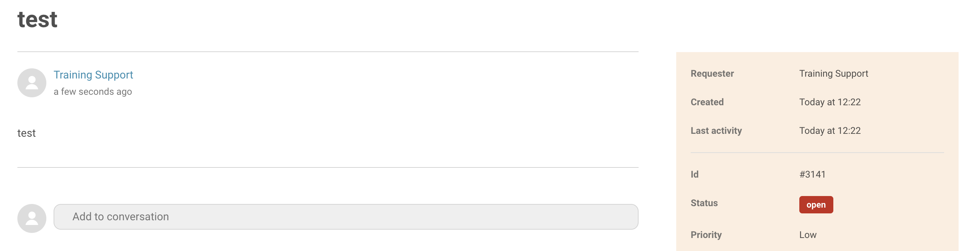Click the Last activity label
The width and height of the screenshot is (968, 251).
[x=716, y=131]
